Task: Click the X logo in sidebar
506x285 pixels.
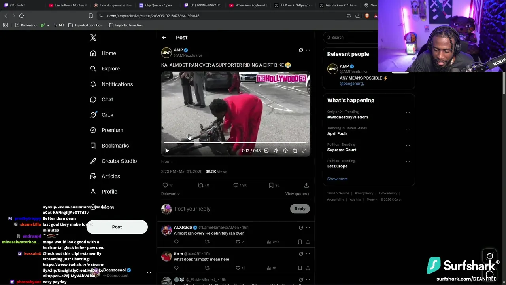Action: (93, 38)
